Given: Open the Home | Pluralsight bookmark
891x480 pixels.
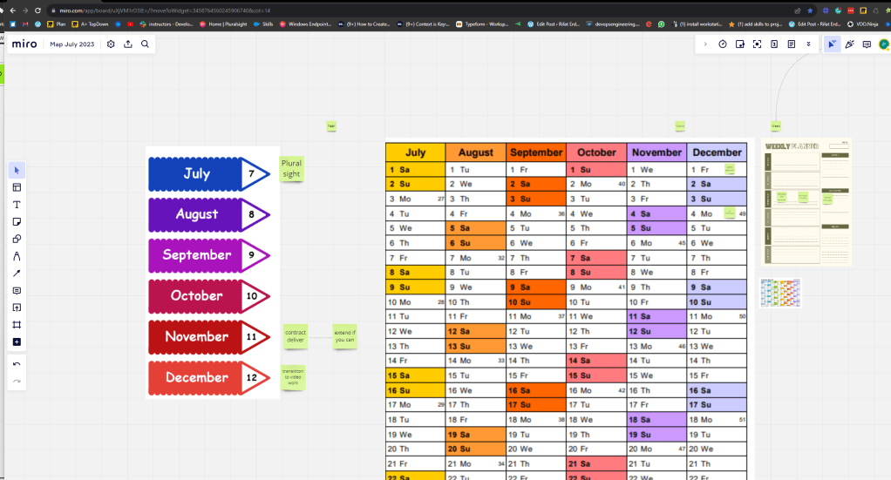Looking at the screenshot, I should pos(223,24).
